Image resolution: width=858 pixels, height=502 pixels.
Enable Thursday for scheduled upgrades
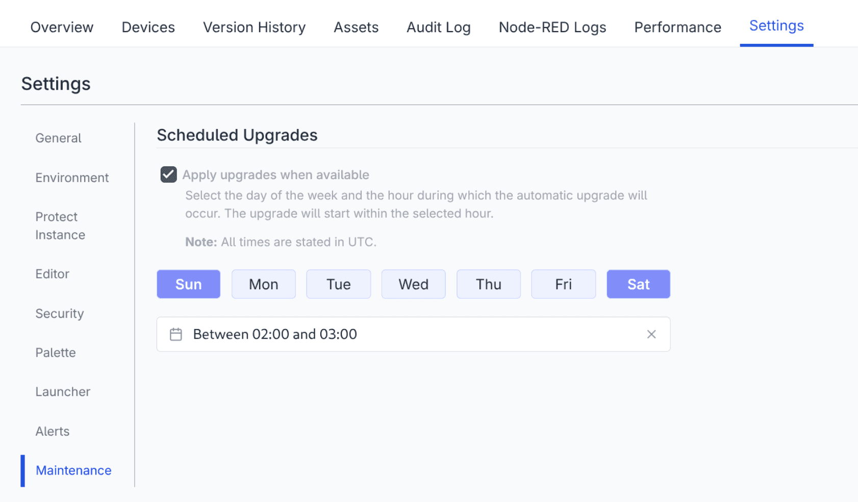[x=488, y=284]
